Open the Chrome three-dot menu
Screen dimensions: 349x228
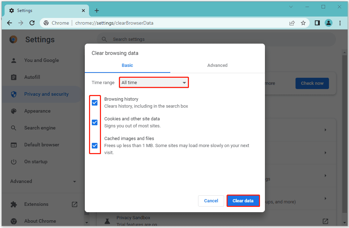[x=340, y=23]
